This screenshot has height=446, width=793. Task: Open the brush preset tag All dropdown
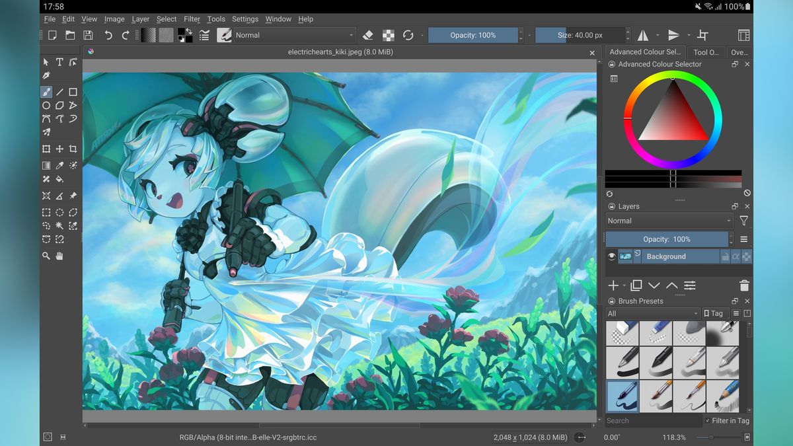tap(652, 313)
